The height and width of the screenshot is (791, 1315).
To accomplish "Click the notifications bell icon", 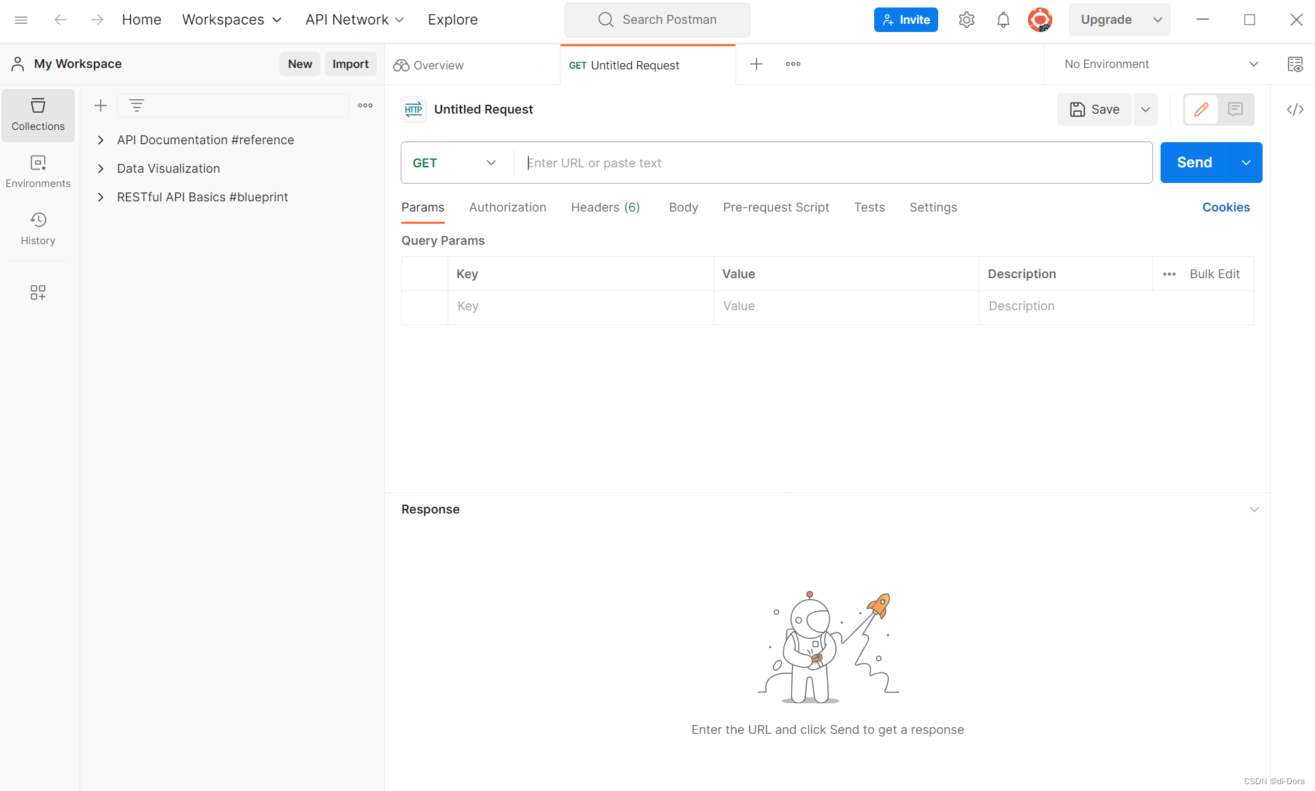I will click(x=1003, y=20).
